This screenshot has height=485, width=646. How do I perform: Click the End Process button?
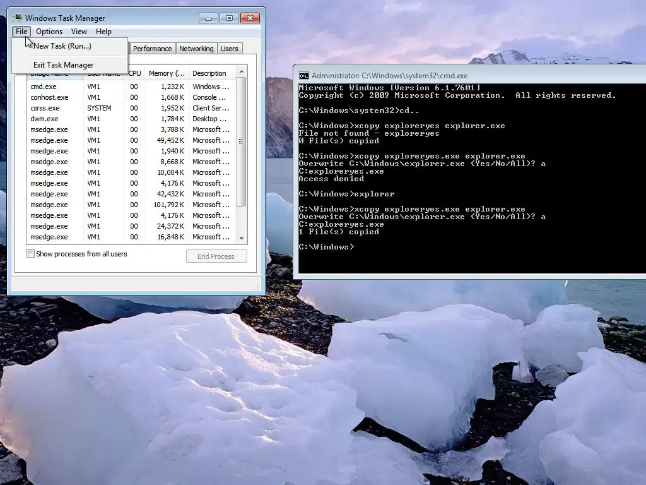(x=216, y=256)
